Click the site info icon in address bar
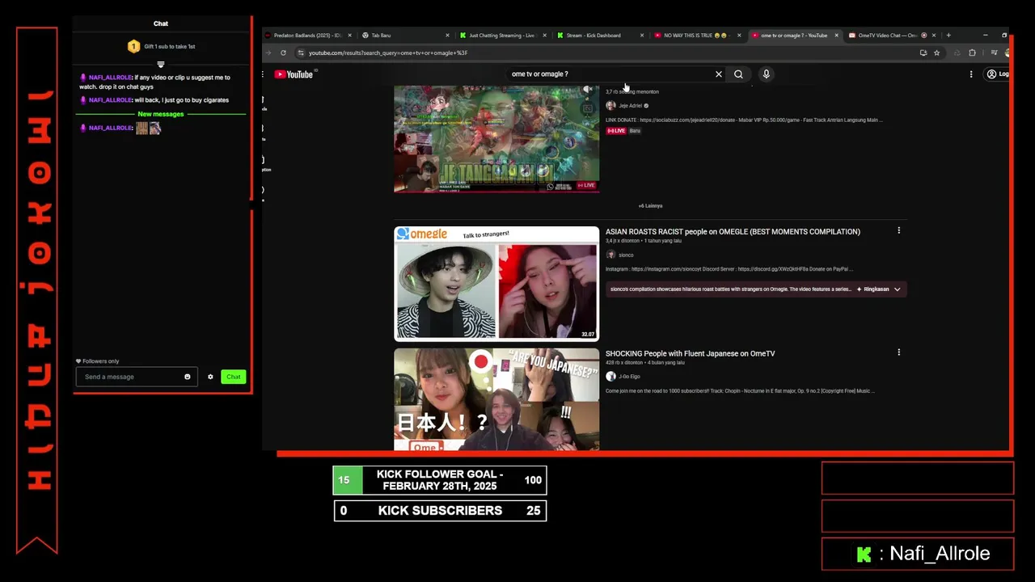Image resolution: width=1035 pixels, height=582 pixels. (301, 53)
